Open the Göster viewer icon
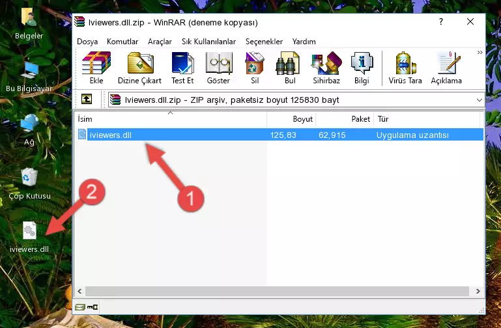The width and height of the screenshot is (501, 328). pos(218,68)
